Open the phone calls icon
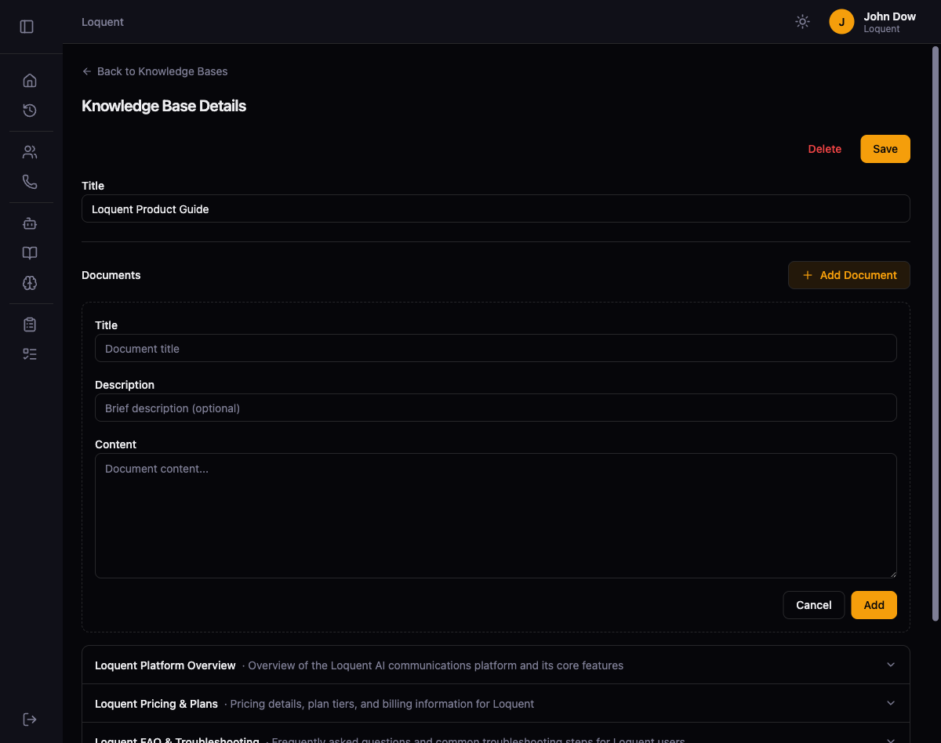Viewport: 941px width, 743px height. 30,182
